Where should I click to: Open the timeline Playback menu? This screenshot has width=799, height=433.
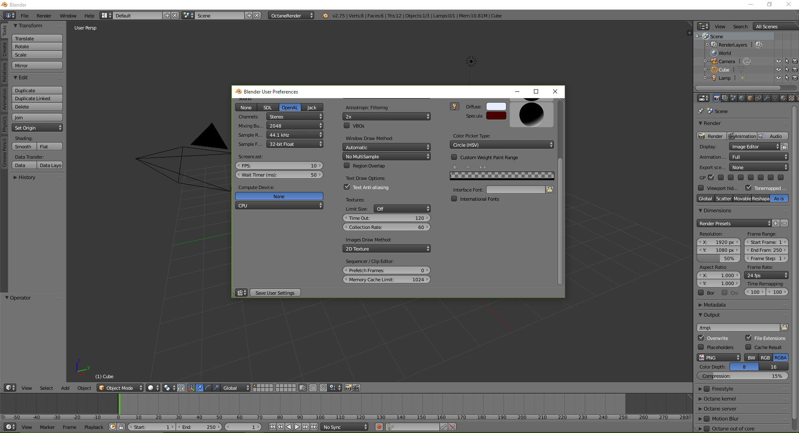(94, 427)
